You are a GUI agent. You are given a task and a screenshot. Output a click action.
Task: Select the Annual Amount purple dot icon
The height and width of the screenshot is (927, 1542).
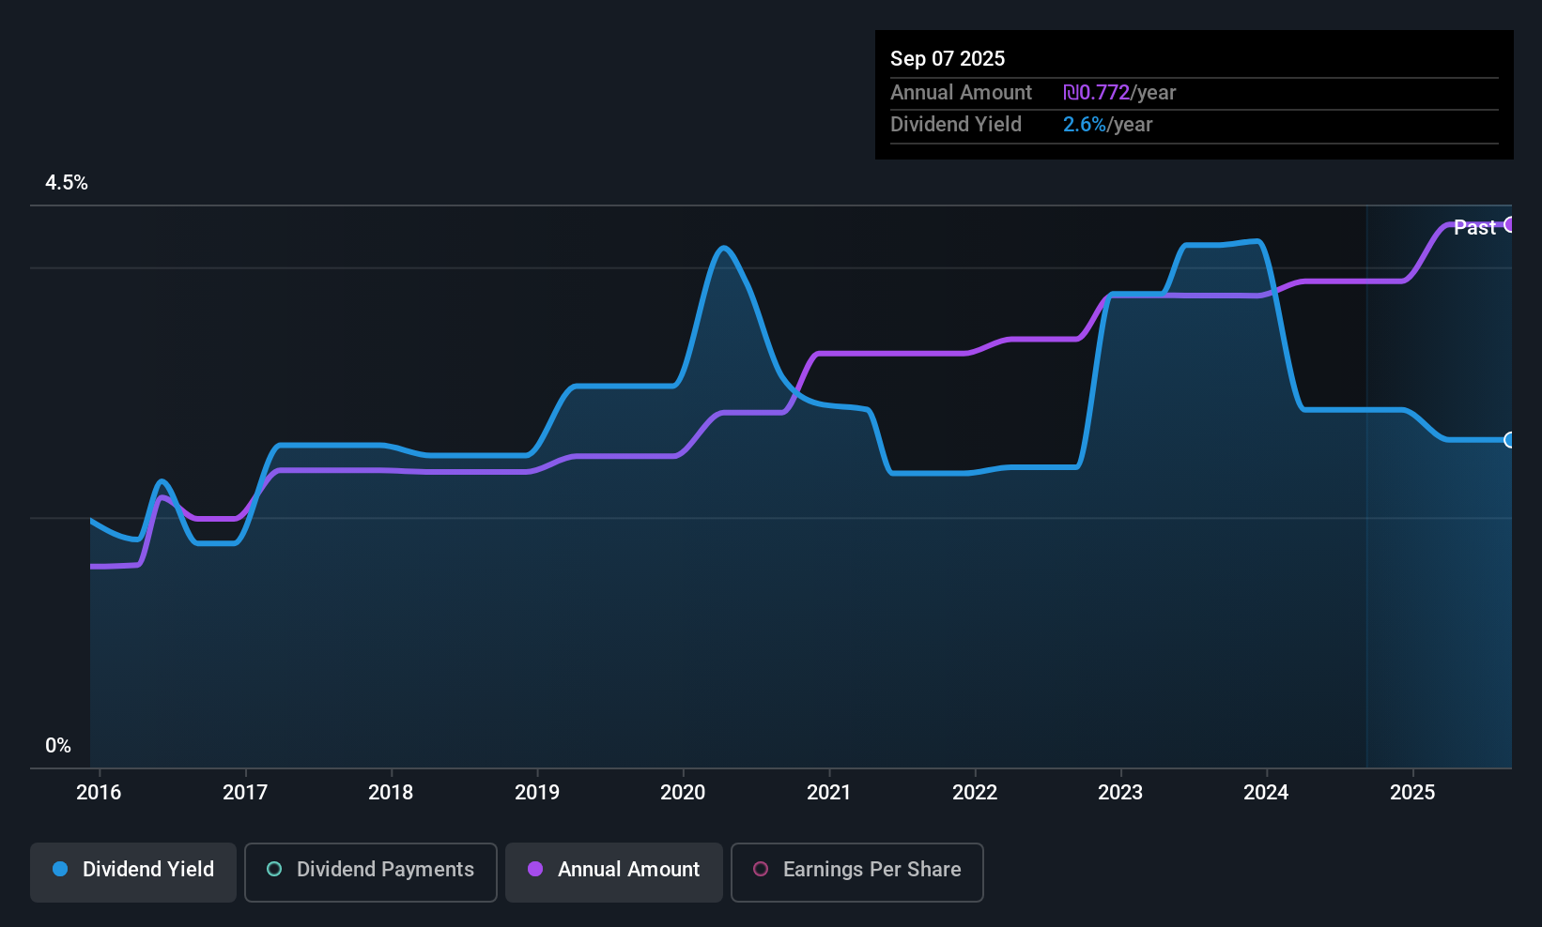point(533,870)
